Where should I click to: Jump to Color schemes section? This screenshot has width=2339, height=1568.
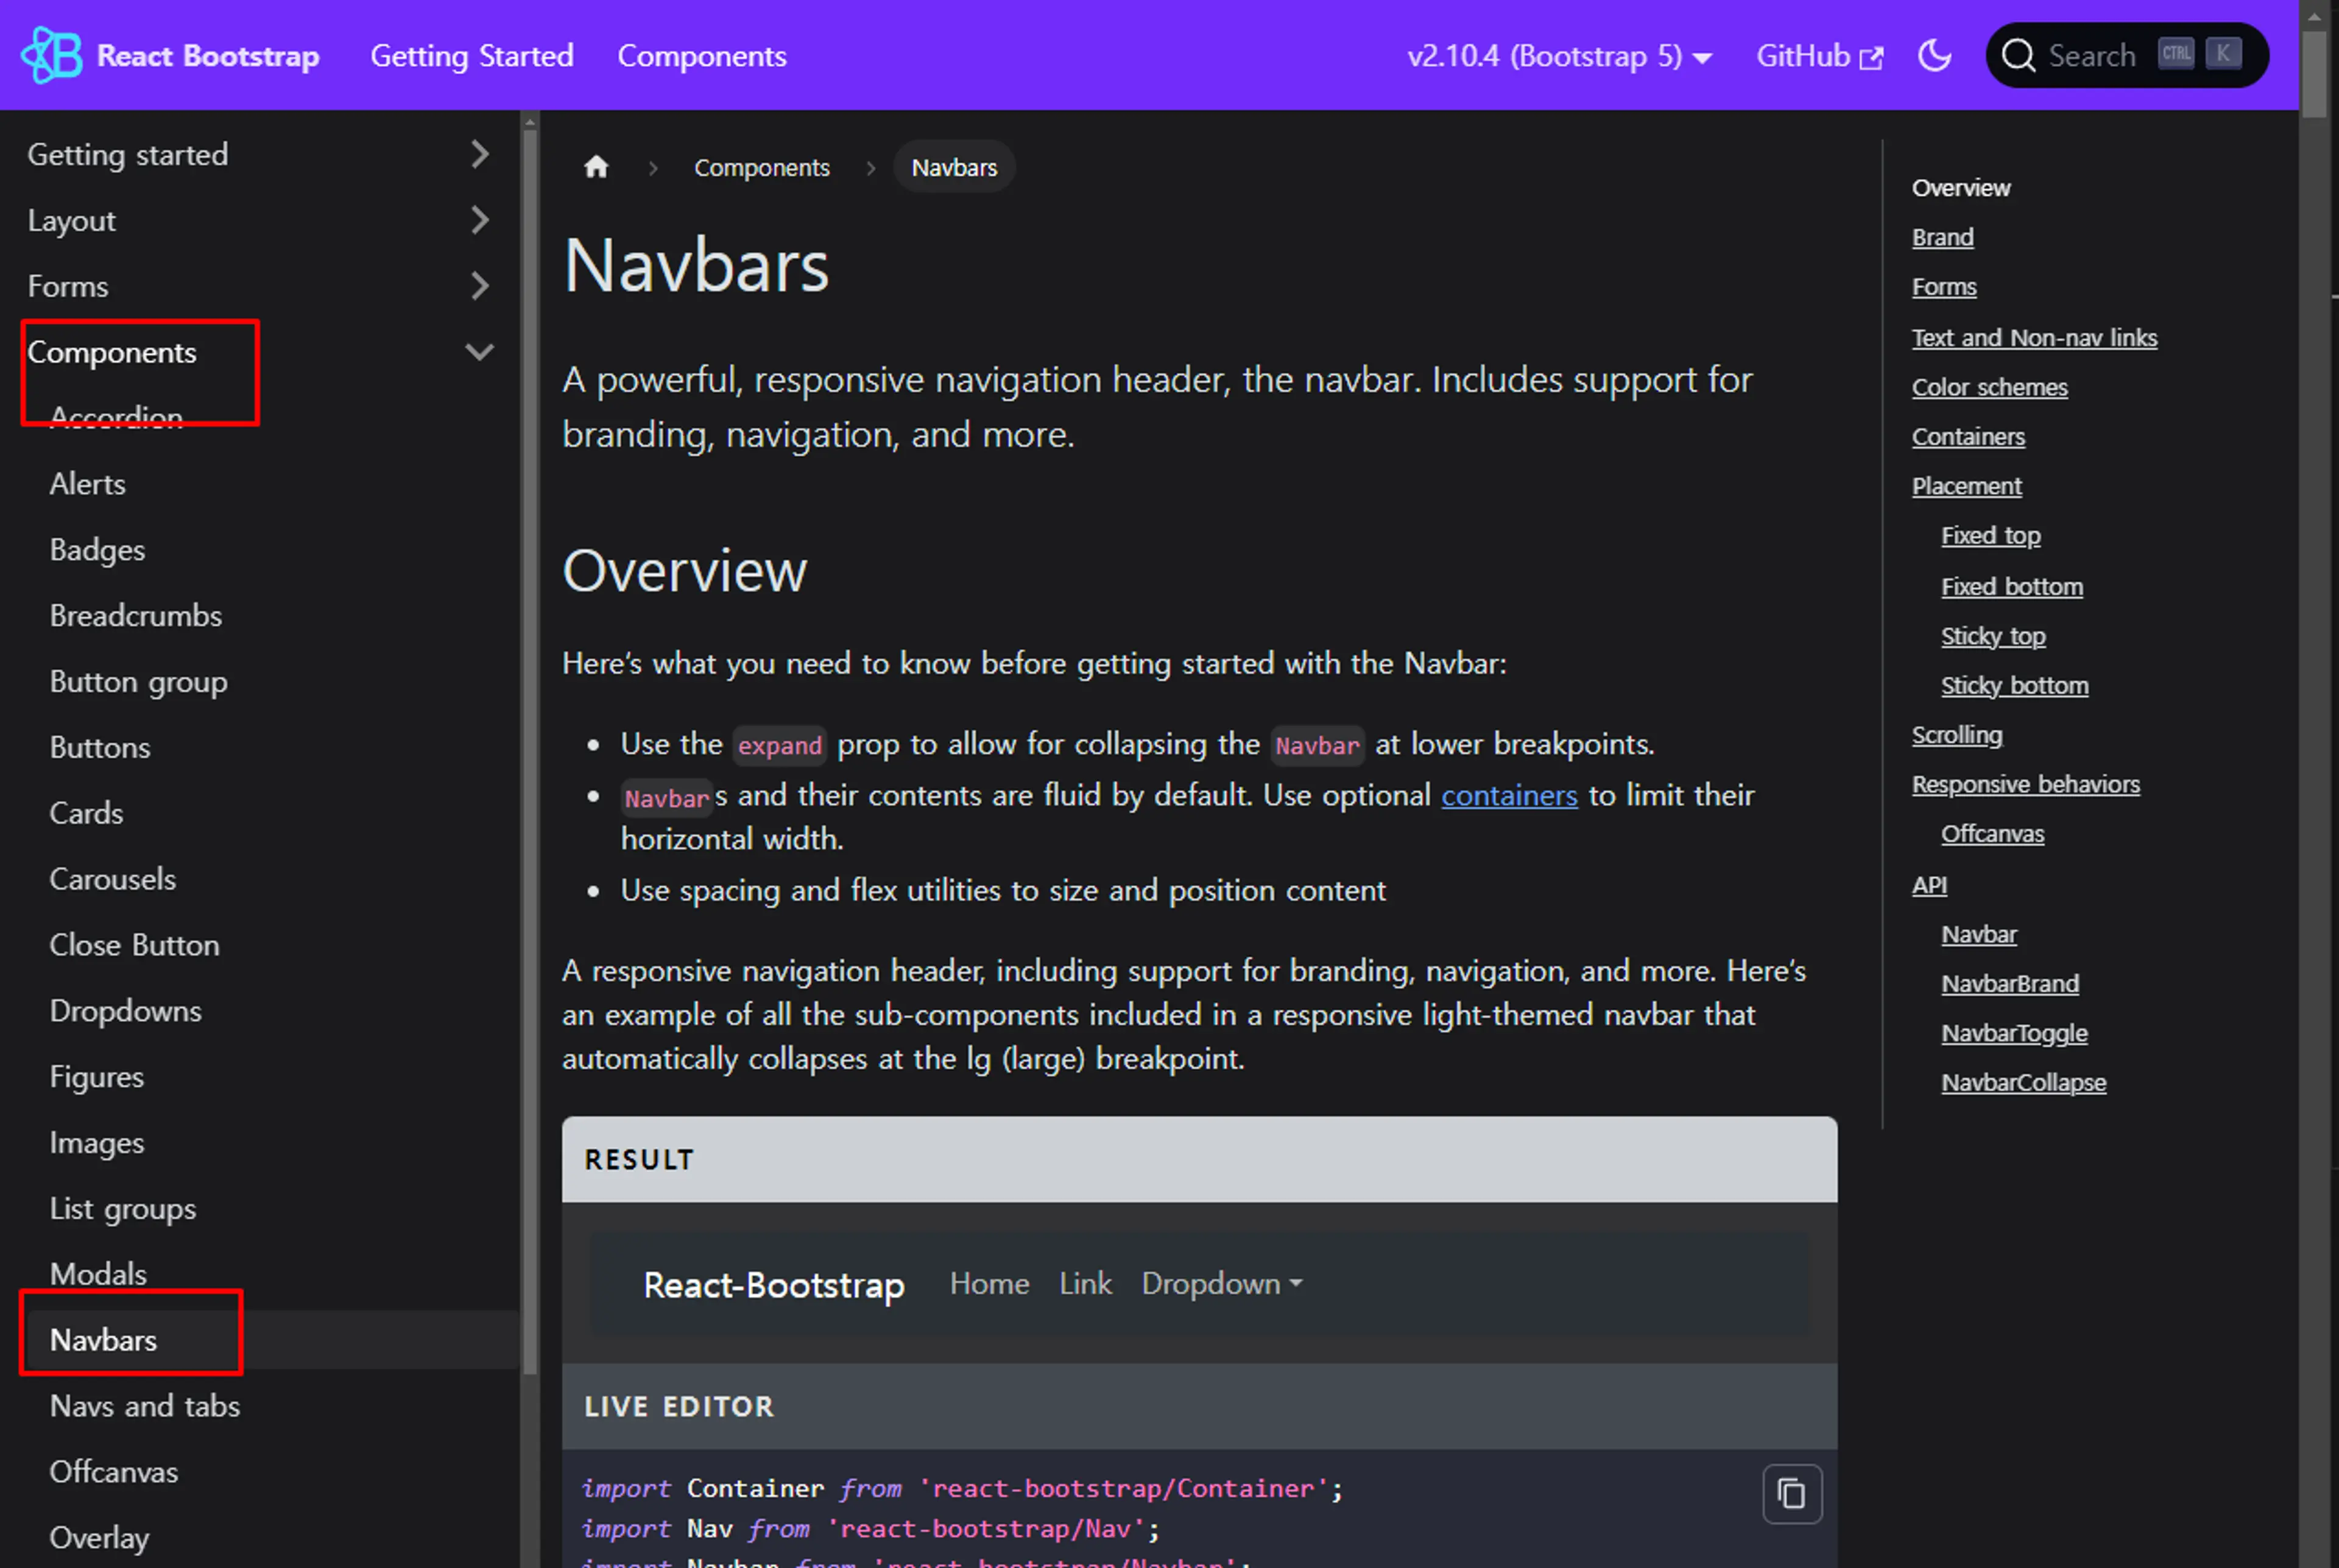coord(1990,387)
